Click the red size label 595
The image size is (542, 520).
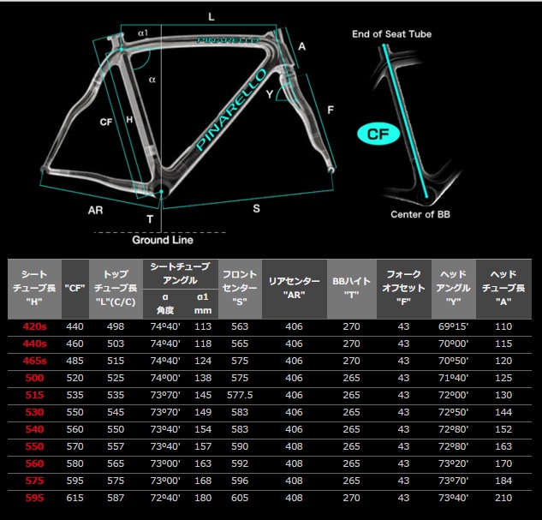point(34,498)
